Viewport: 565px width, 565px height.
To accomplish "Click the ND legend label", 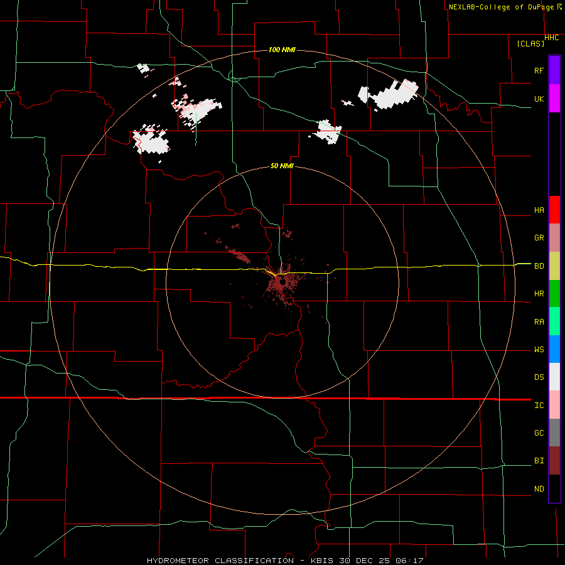I will [x=539, y=489].
